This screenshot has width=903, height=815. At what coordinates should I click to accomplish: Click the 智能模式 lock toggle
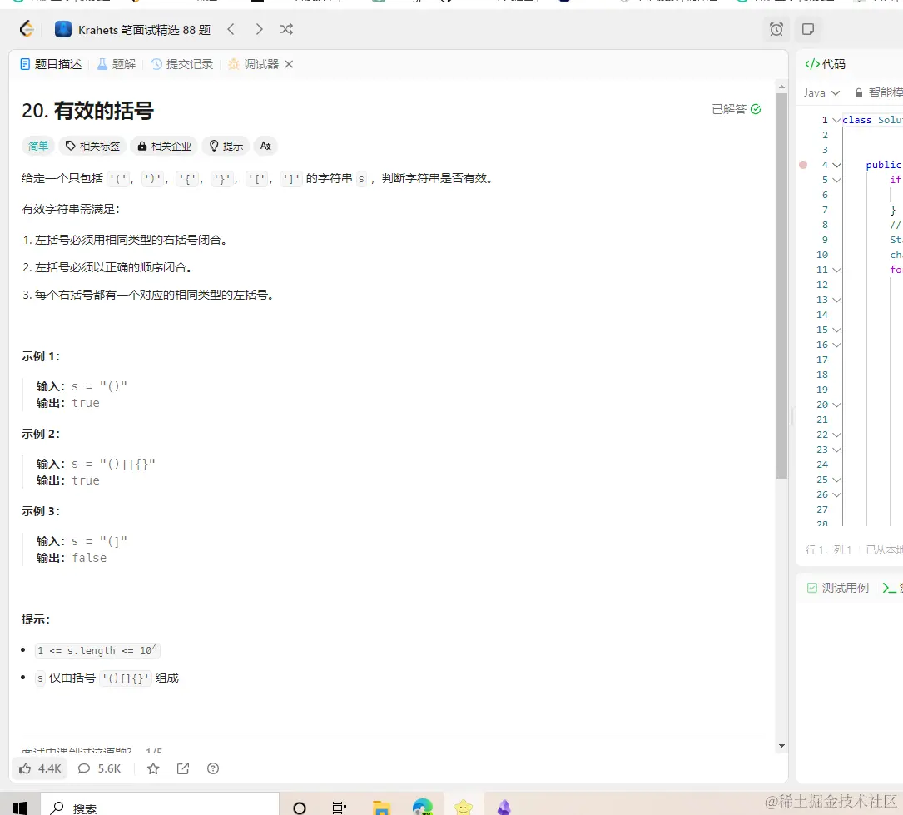click(x=878, y=92)
